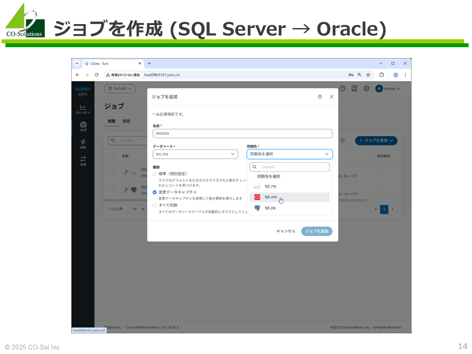Switch to the History (履歴) tab

coord(126,121)
